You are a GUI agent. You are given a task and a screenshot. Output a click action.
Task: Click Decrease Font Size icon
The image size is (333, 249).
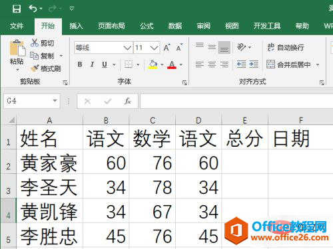[179, 47]
